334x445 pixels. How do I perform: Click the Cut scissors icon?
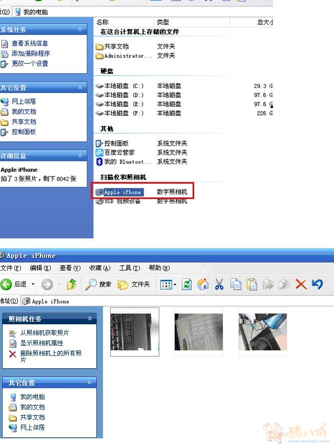[x=219, y=284]
